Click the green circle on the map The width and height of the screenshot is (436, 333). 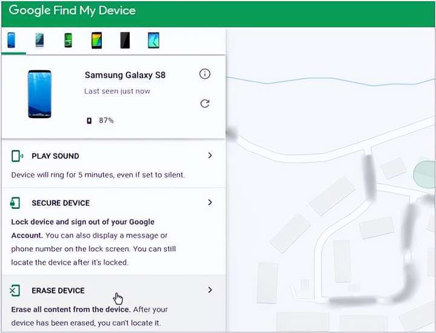click(x=424, y=174)
